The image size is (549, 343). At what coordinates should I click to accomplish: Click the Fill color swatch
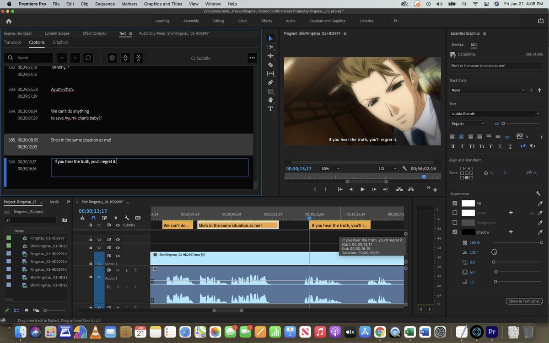pos(468,204)
